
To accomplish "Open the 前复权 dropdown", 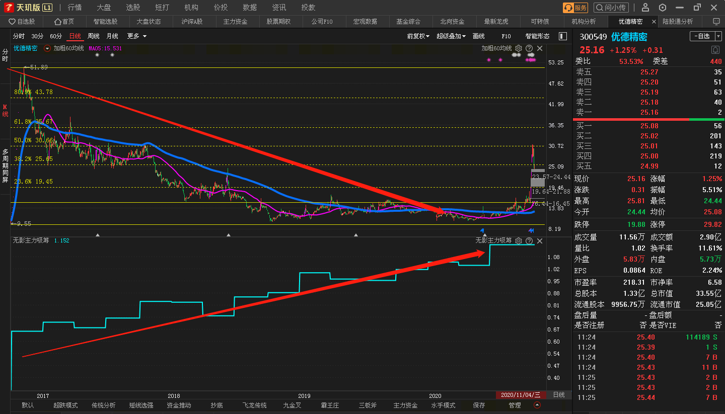I will pyautogui.click(x=418, y=36).
